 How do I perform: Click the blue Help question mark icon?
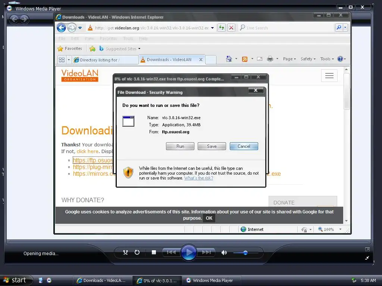click(340, 59)
